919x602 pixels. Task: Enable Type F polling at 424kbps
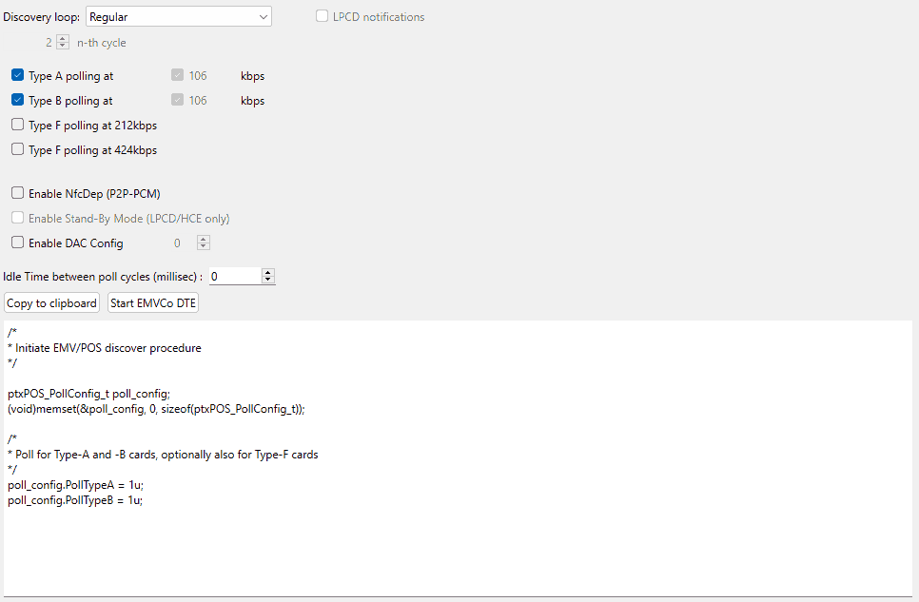pyautogui.click(x=17, y=149)
